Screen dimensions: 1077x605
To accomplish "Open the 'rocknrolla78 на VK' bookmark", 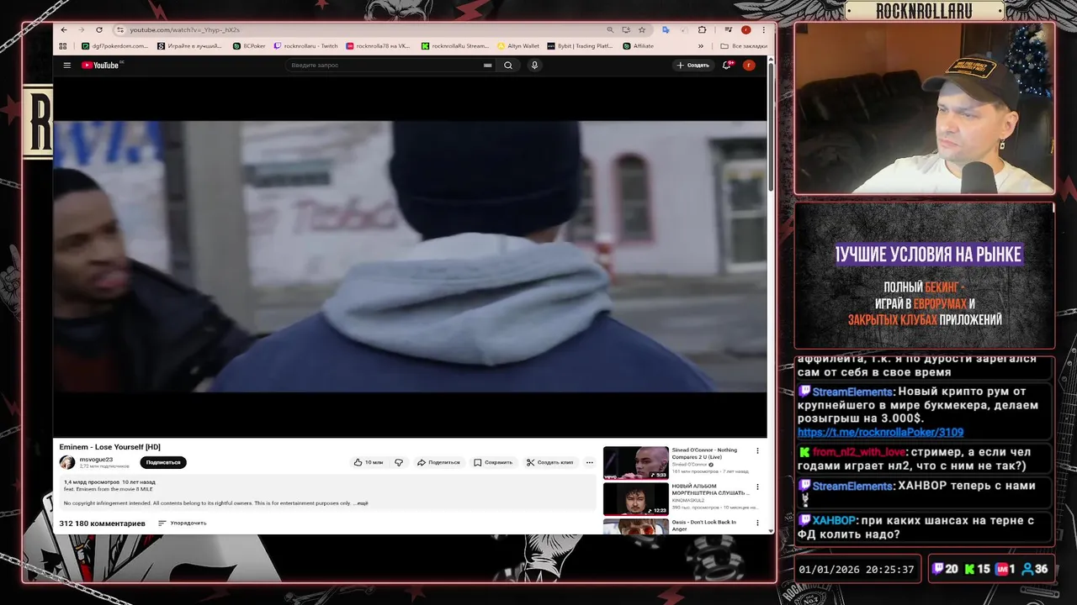I will [379, 46].
